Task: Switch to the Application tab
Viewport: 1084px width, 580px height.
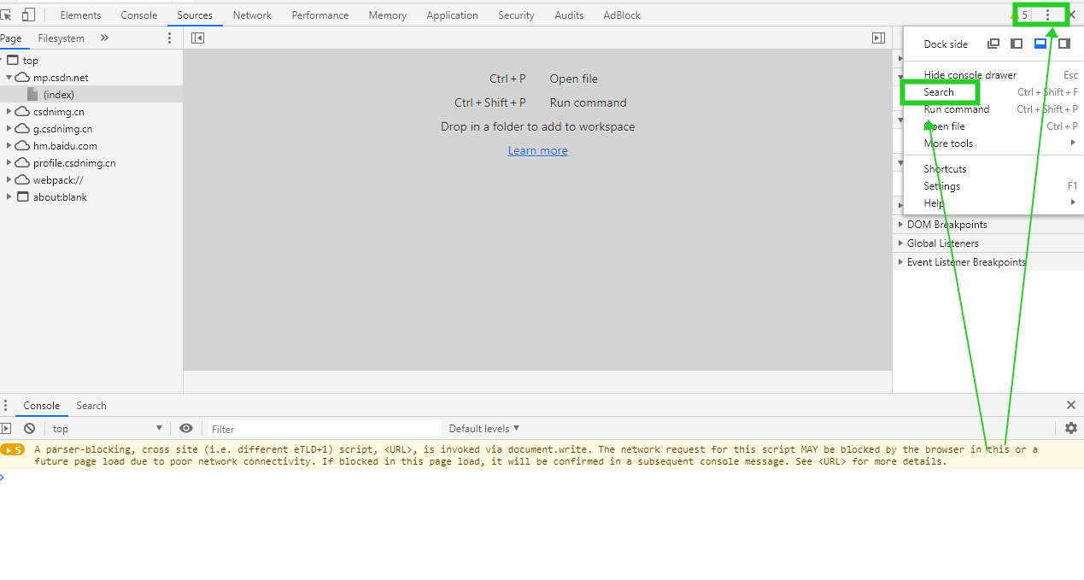Action: click(x=452, y=15)
